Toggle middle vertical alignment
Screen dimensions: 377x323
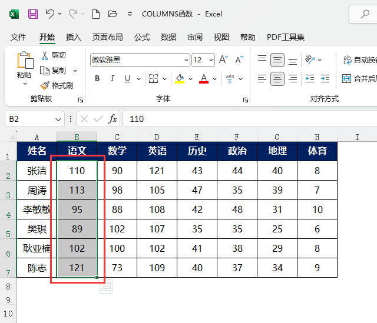[x=277, y=60]
